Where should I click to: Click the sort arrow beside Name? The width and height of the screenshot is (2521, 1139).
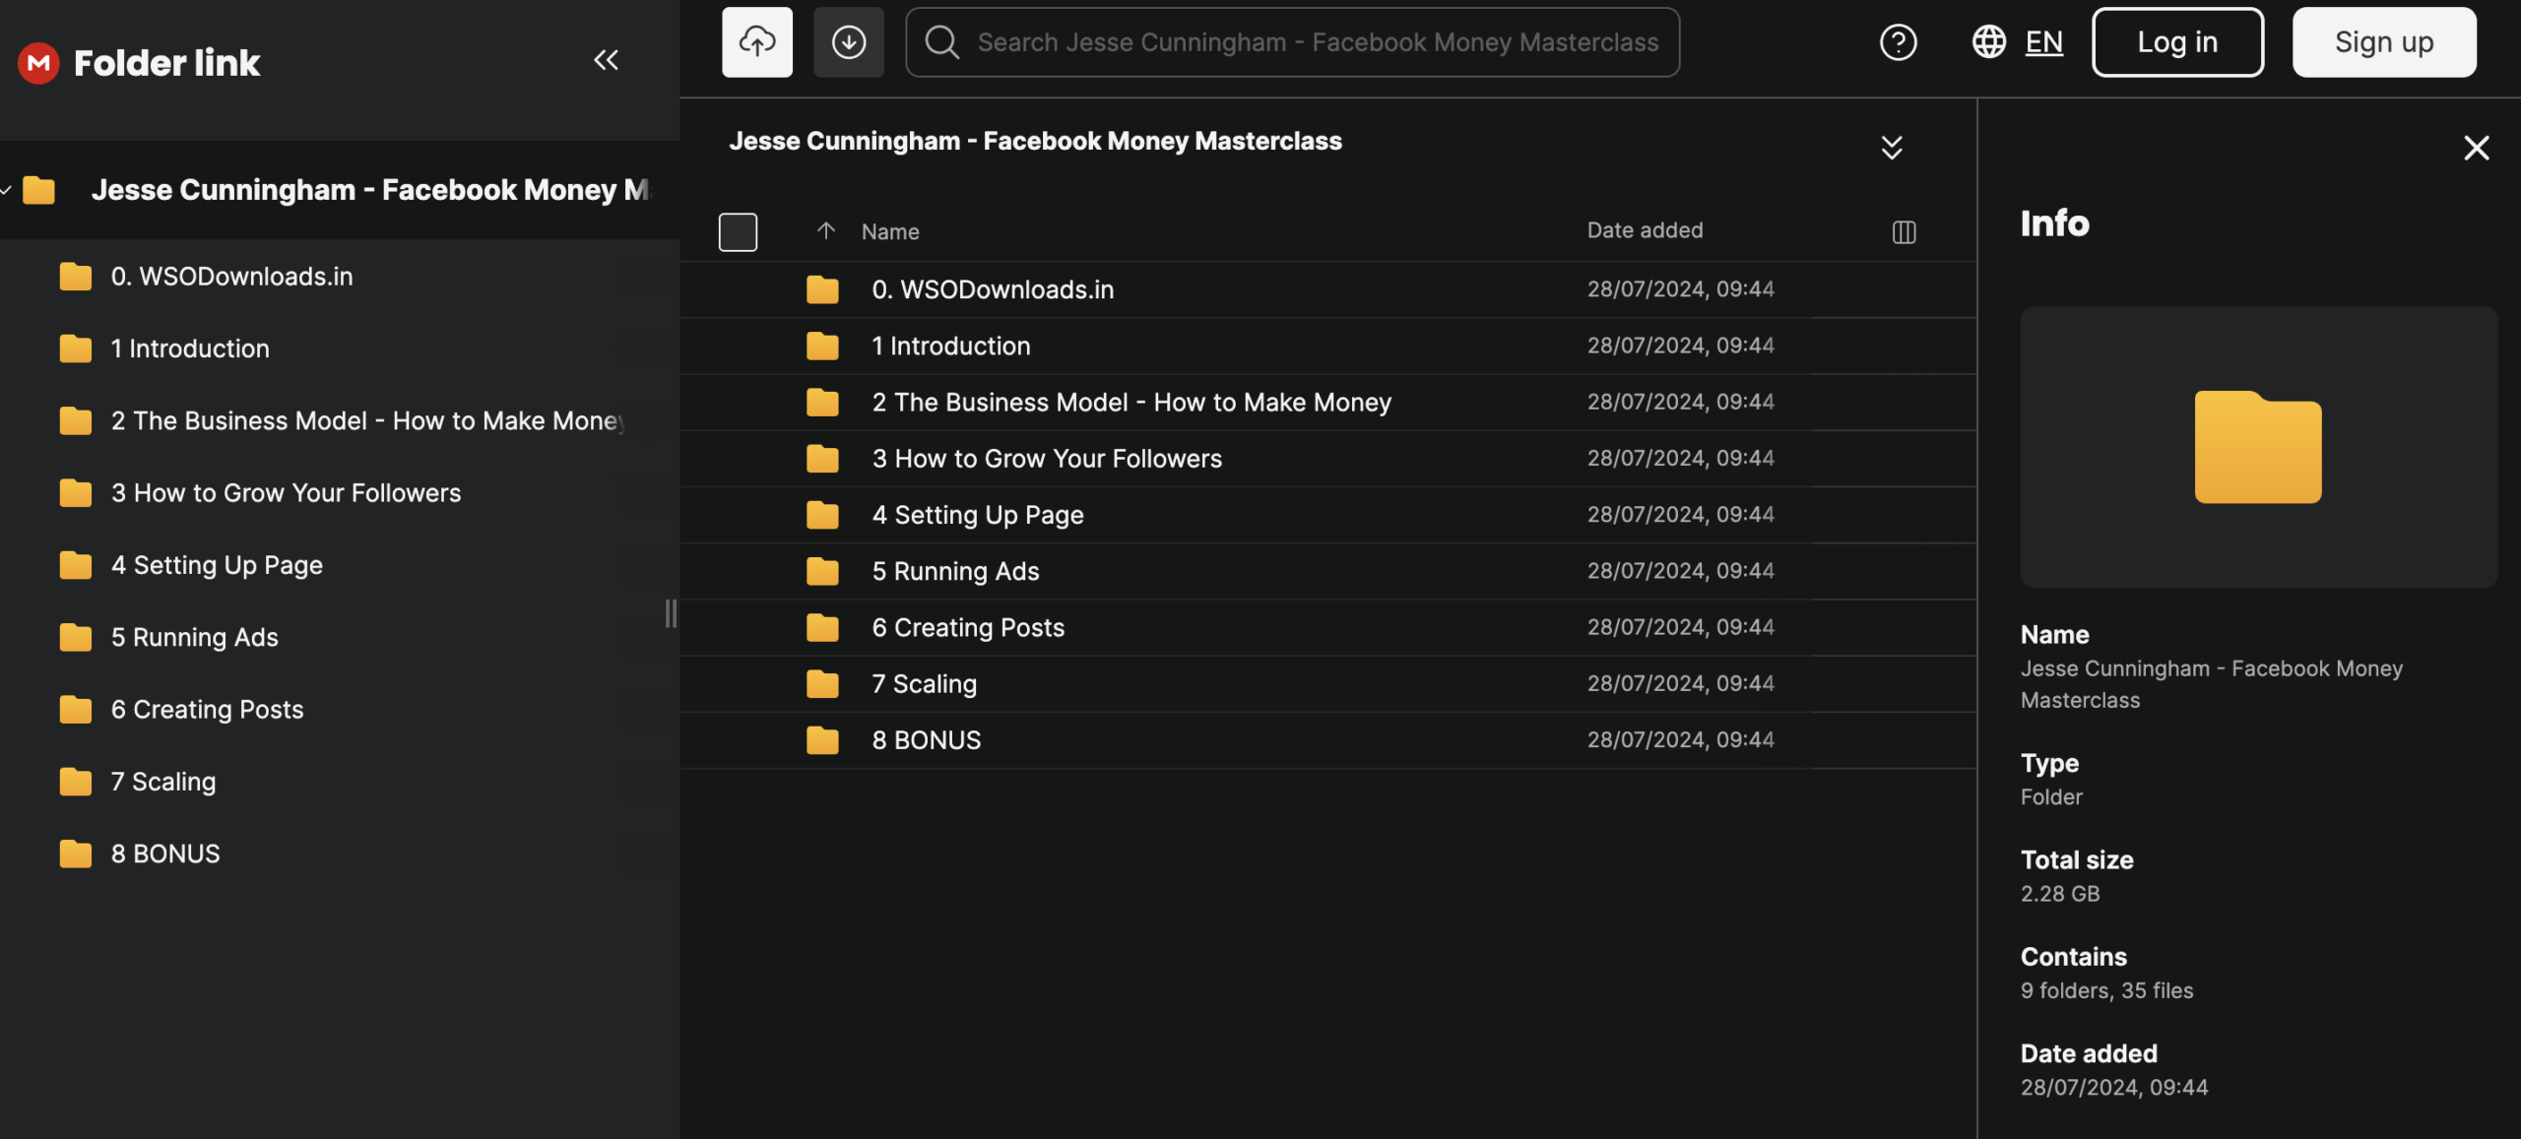(x=825, y=231)
